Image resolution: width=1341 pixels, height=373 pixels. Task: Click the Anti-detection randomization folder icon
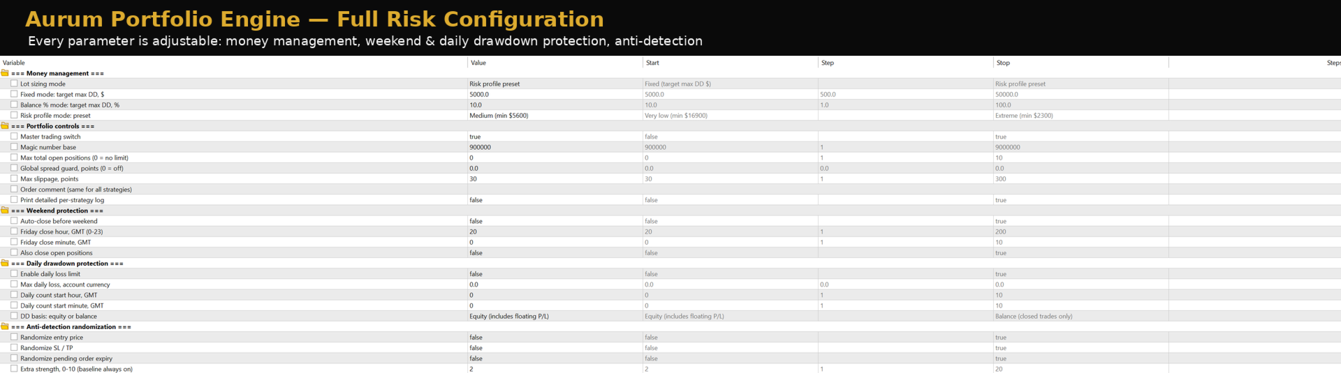point(5,327)
